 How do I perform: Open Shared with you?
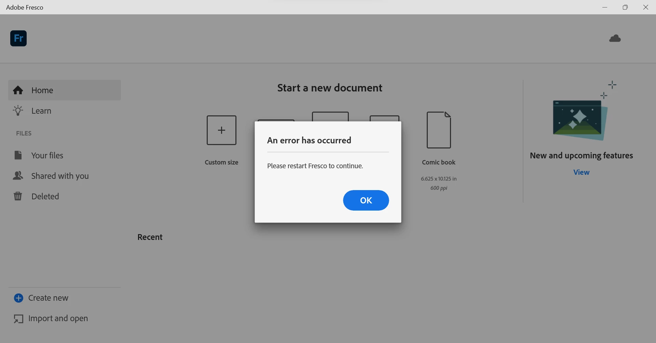tap(65, 176)
